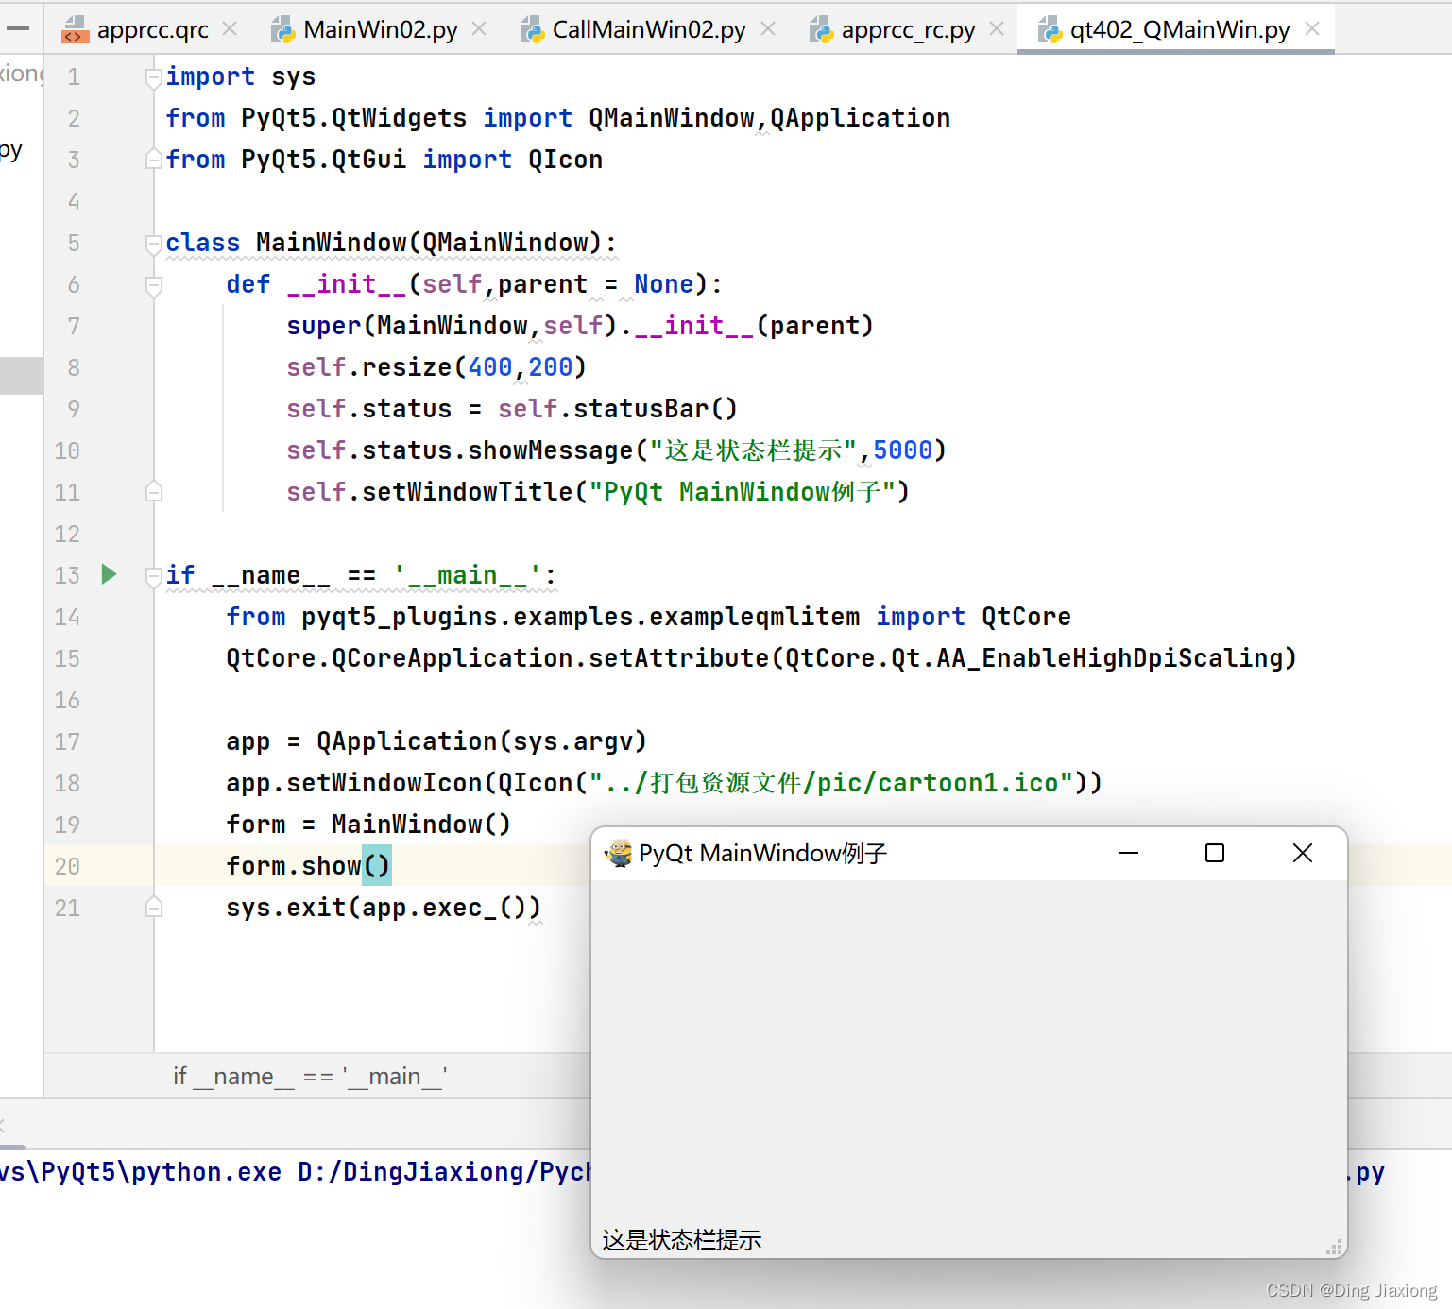Close the CallMainWin02.py tab

pyautogui.click(x=768, y=29)
